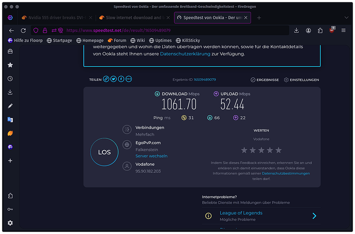Open sidebar briefcase panel icon

[x=10, y=51]
